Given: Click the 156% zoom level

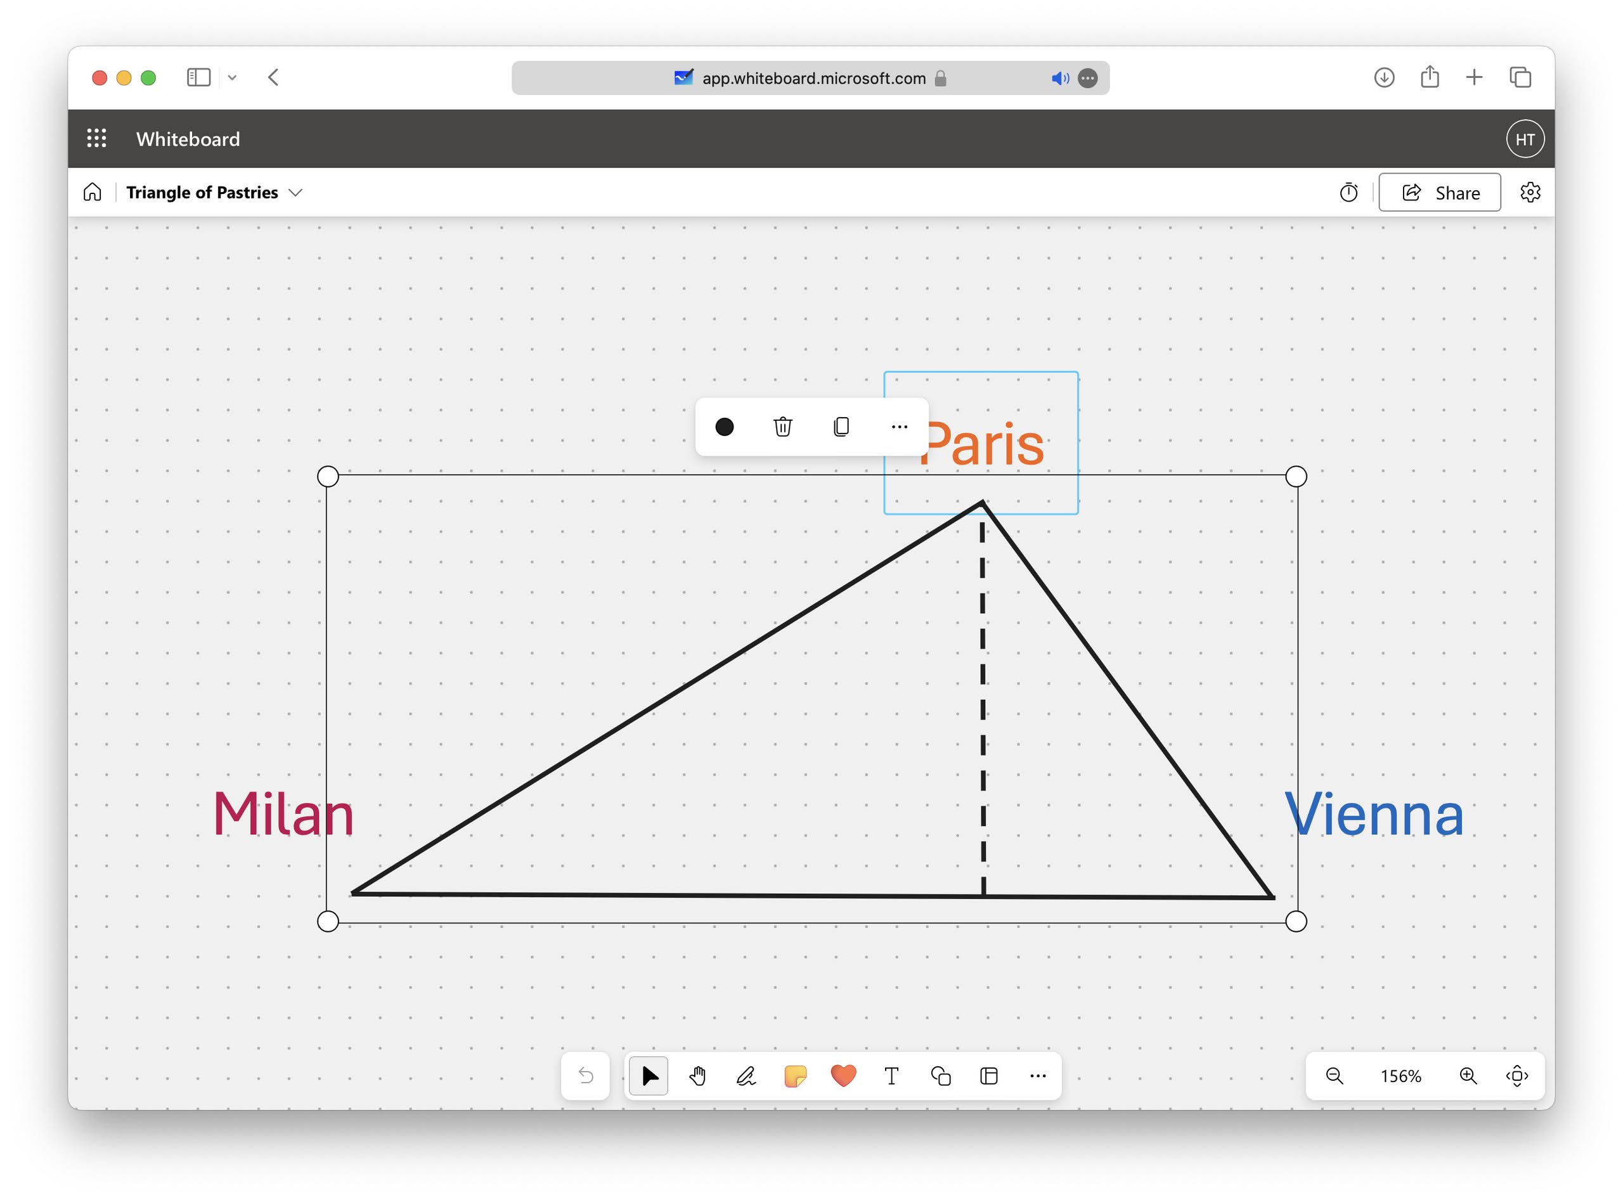Looking at the screenshot, I should (x=1400, y=1076).
